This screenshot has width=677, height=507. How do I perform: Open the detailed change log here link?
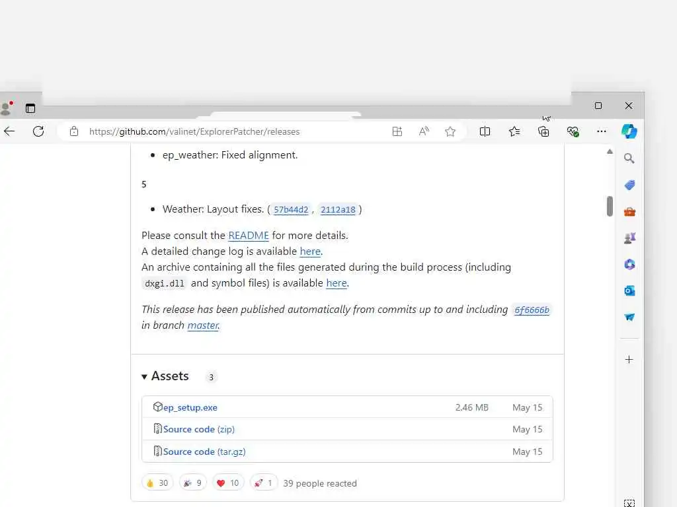310,252
